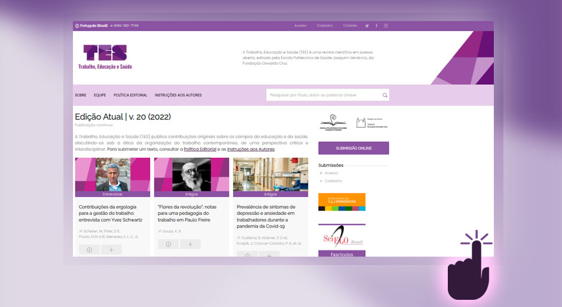
Task: Open Paulo Freire article thumbnail
Action: [191, 175]
